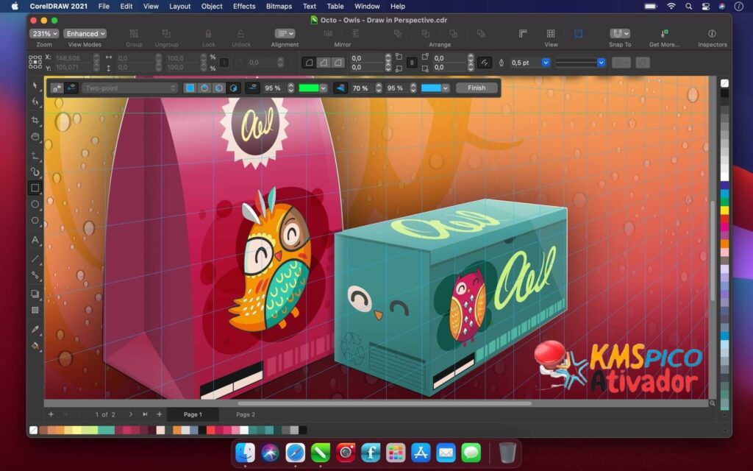
Task: Select the straight line tool
Action: point(35,258)
